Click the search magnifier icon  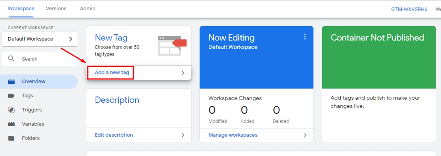[x=11, y=59]
